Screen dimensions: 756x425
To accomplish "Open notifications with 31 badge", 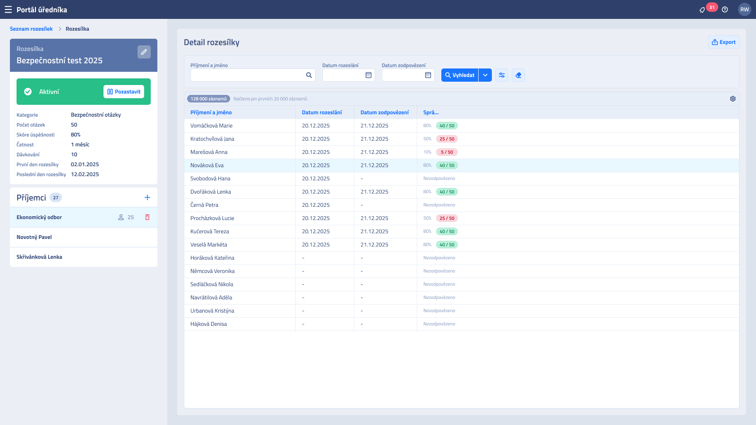I will [x=703, y=9].
